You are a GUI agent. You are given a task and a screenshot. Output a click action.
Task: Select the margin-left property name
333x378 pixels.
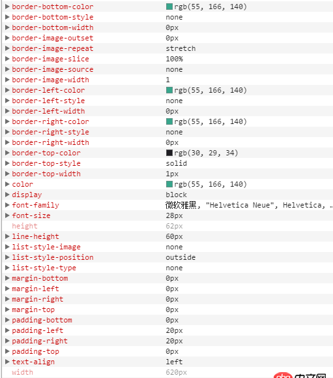tap(35, 289)
